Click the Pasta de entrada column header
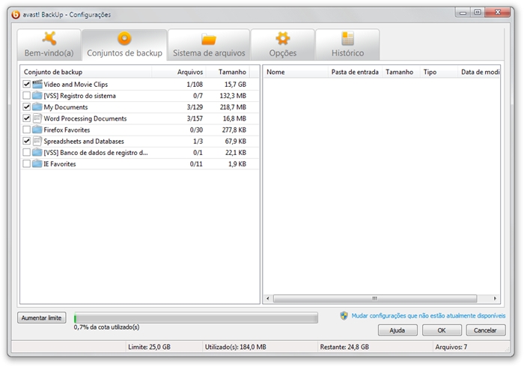Screen dimensions: 524x367 [x=355, y=72]
